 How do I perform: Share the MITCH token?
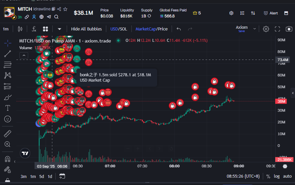point(59,9)
